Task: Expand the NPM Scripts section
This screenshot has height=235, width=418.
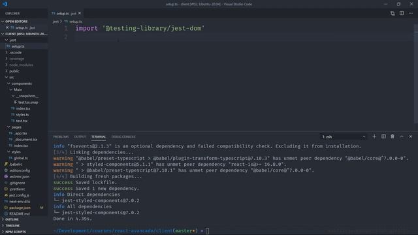Action: point(24,232)
